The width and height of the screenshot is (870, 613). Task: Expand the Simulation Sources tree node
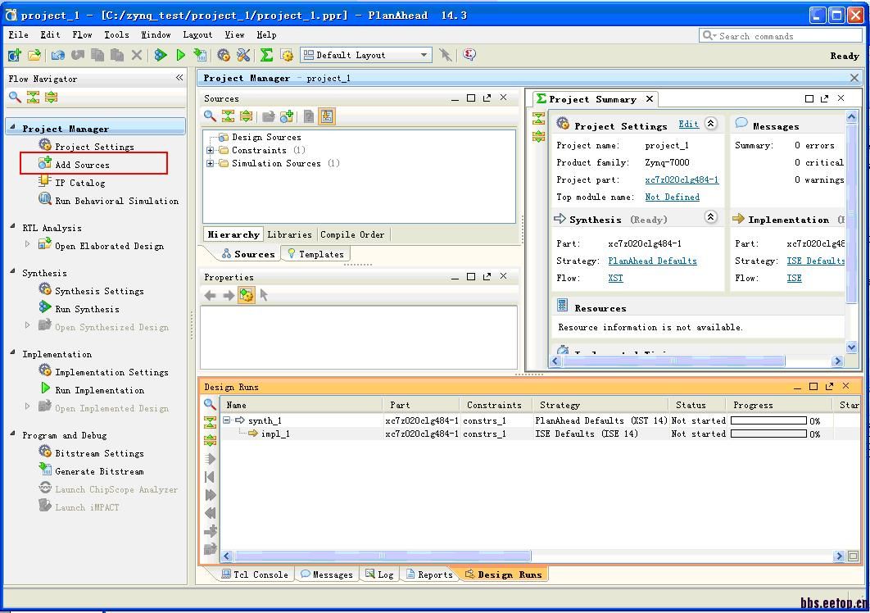point(211,164)
